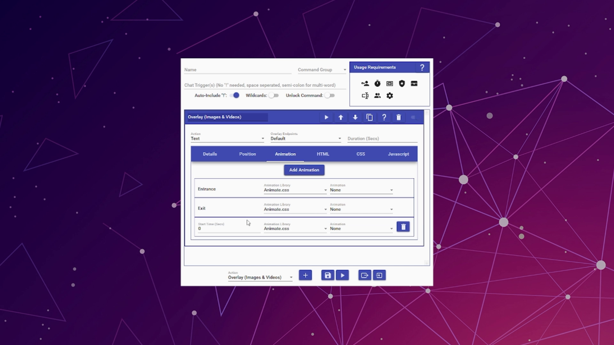
Task: Move the Overlay action up
Action: click(x=341, y=118)
